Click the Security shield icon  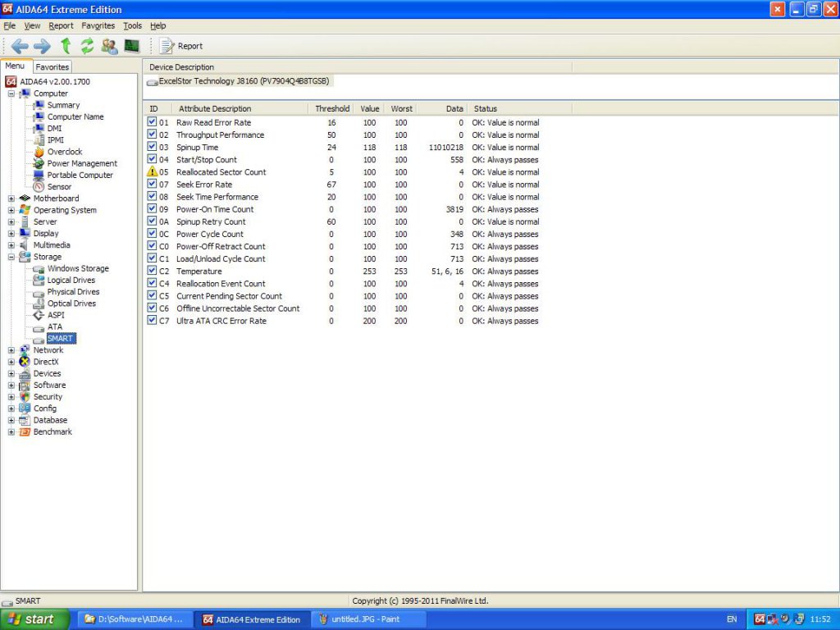coord(25,397)
